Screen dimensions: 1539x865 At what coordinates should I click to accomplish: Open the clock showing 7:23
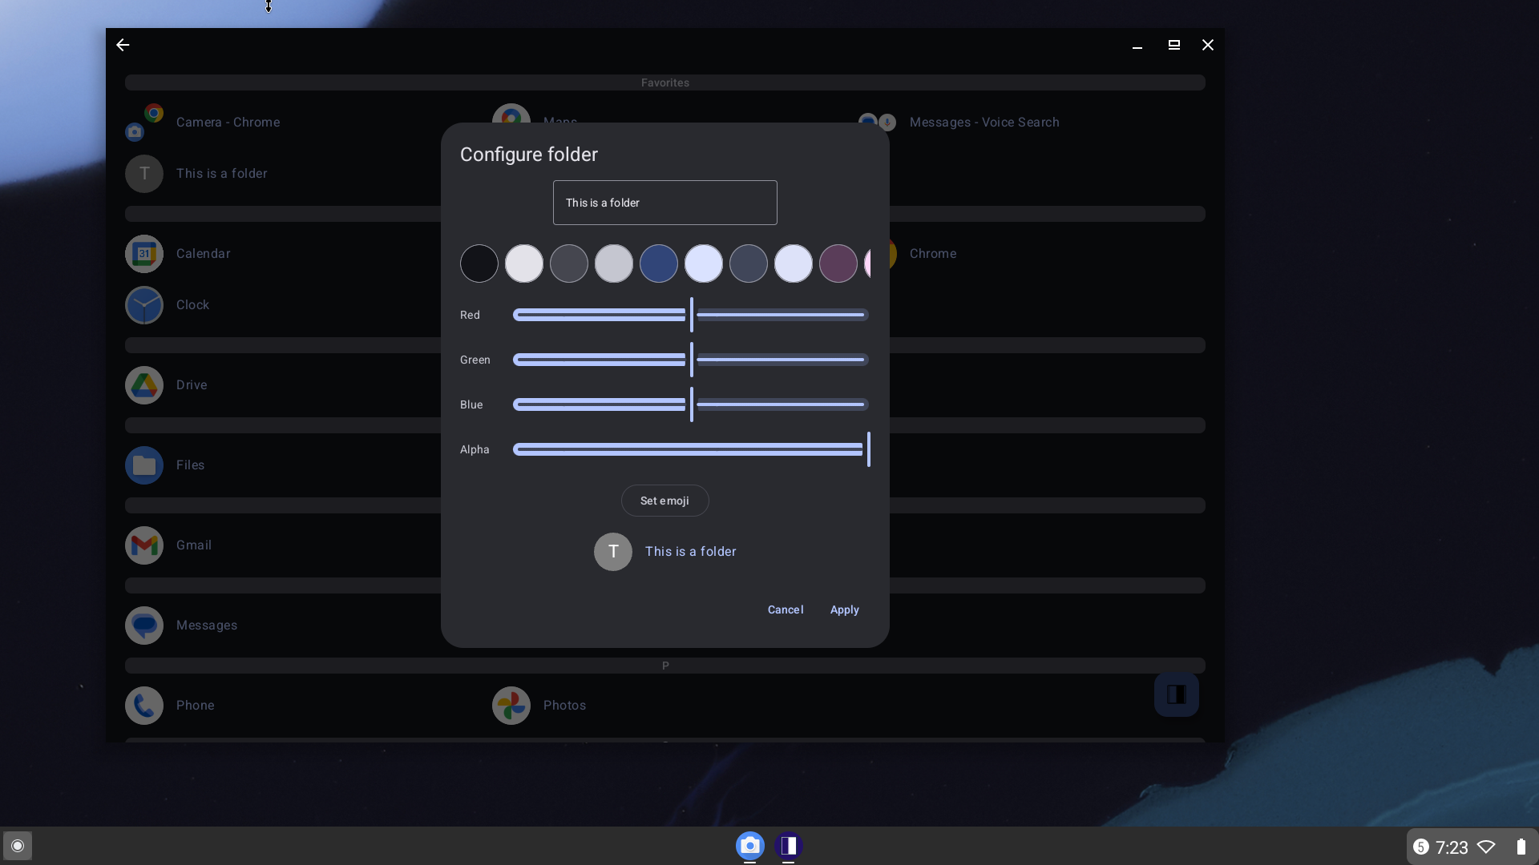(x=1452, y=847)
